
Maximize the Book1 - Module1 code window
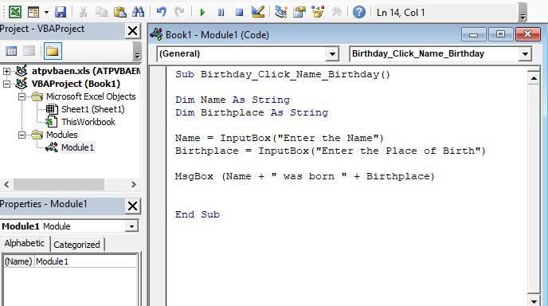[500, 34]
